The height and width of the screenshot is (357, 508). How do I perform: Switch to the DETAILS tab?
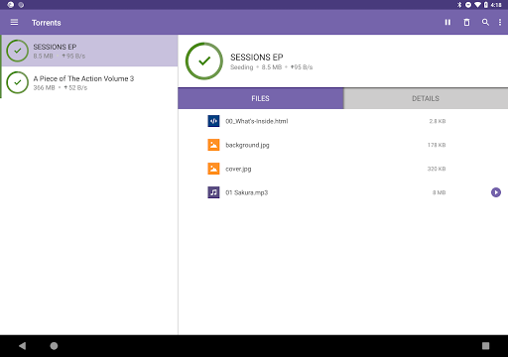[426, 98]
